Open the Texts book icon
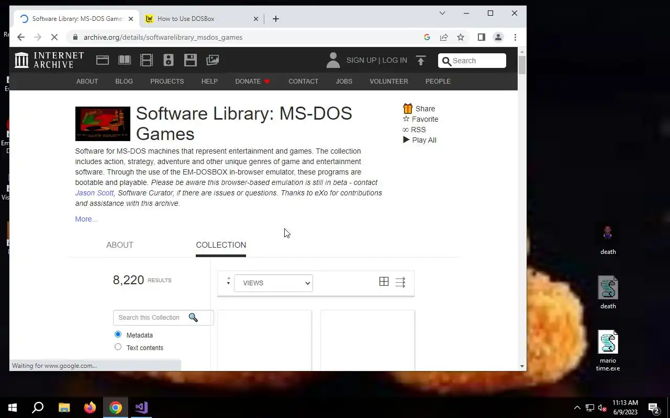 [125, 60]
